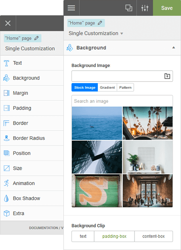Click the responsive devices overlap icon

(129, 8)
